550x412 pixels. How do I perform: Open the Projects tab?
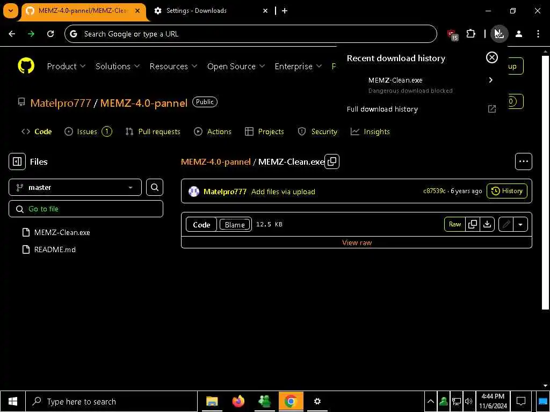[x=264, y=132]
